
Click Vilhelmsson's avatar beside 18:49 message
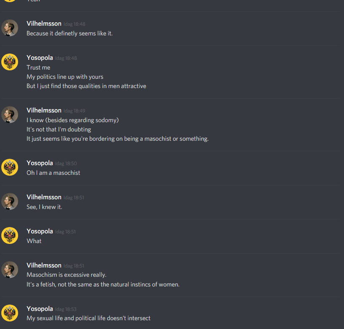(10, 115)
